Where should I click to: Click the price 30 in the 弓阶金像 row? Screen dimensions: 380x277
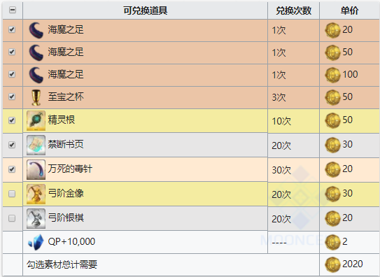[348, 193]
